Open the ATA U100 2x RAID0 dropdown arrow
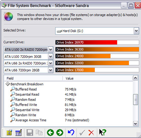Image resolution: width=141 pixels, height=138 pixels. [51, 49]
